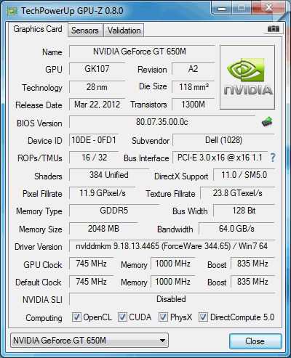Click the Default Clock field 745 MHz
Screen dimensions: 291x358
pyautogui.click(x=91, y=282)
